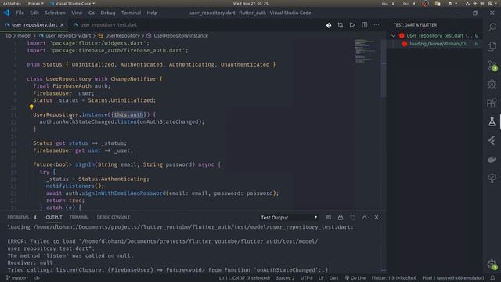Screen dimensions: 501x282
Task: Collapse the user_repository_test.dart test node
Action: [x=393, y=36]
